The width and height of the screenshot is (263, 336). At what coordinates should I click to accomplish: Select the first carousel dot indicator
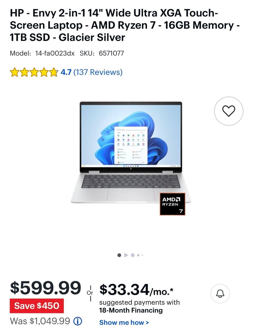click(119, 255)
